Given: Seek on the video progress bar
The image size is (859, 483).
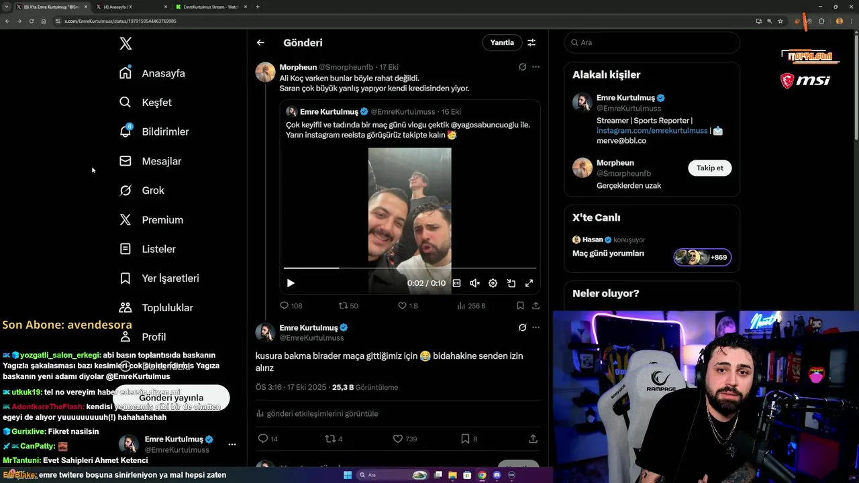Looking at the screenshot, I should point(409,268).
